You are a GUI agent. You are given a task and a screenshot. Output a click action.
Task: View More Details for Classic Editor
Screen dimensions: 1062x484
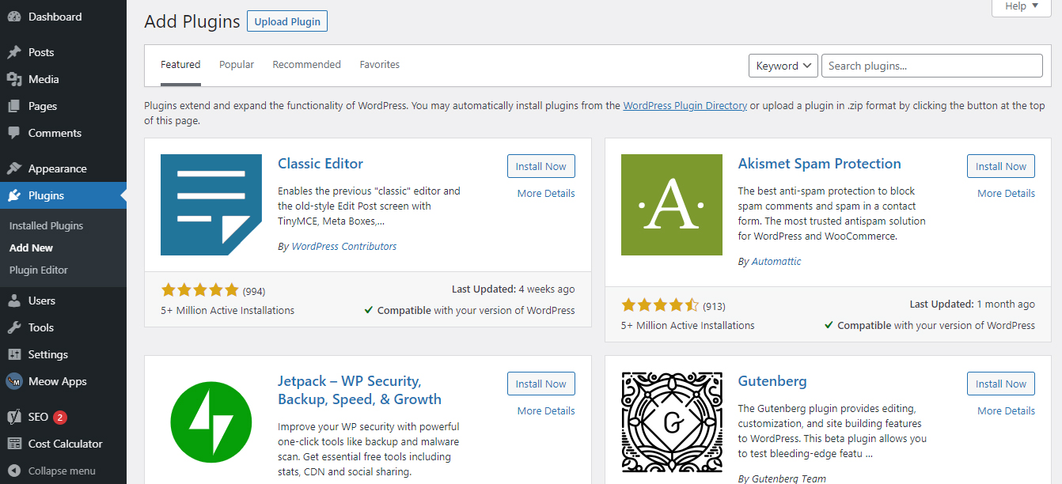tap(546, 193)
